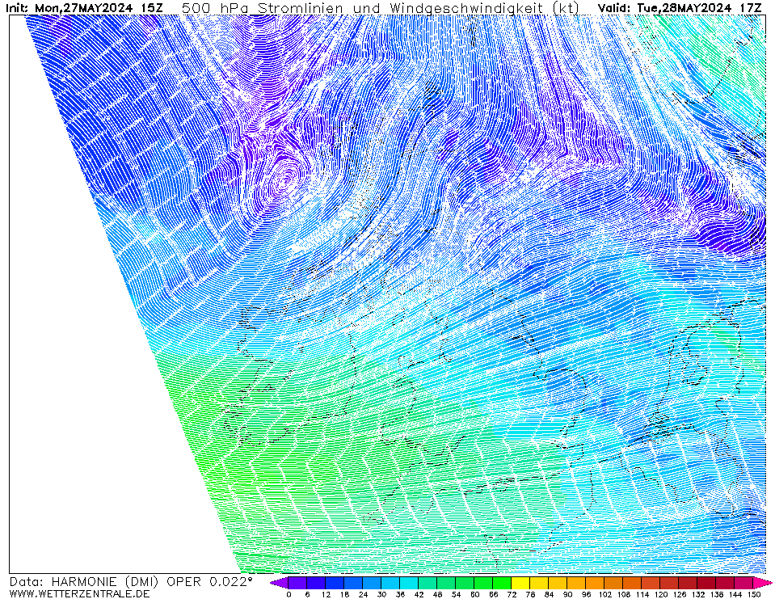Pick the green 66–72 kt legend swatch
Screen dimensions: 775x599
(x=502, y=583)
